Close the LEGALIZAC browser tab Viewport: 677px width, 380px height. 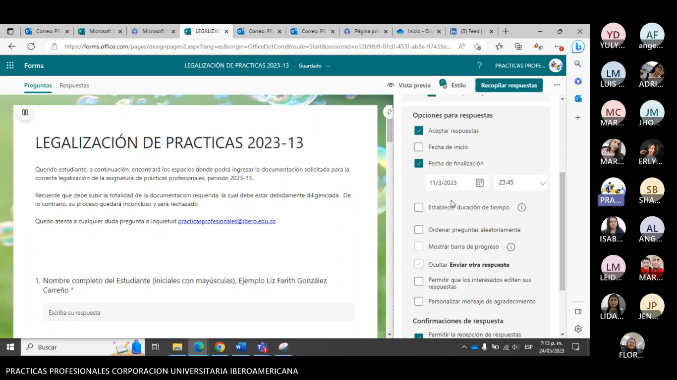226,31
